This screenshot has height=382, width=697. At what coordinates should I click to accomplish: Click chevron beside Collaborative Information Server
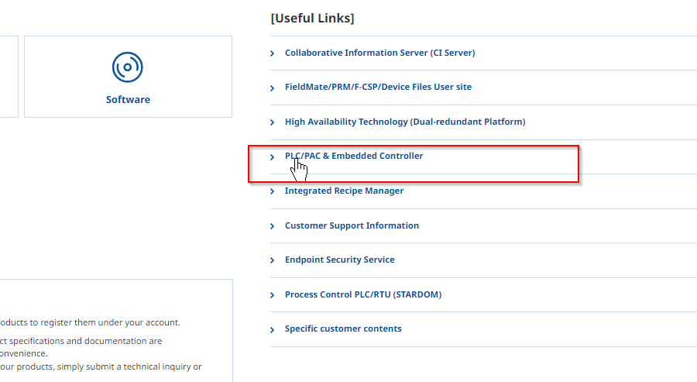pyautogui.click(x=273, y=53)
